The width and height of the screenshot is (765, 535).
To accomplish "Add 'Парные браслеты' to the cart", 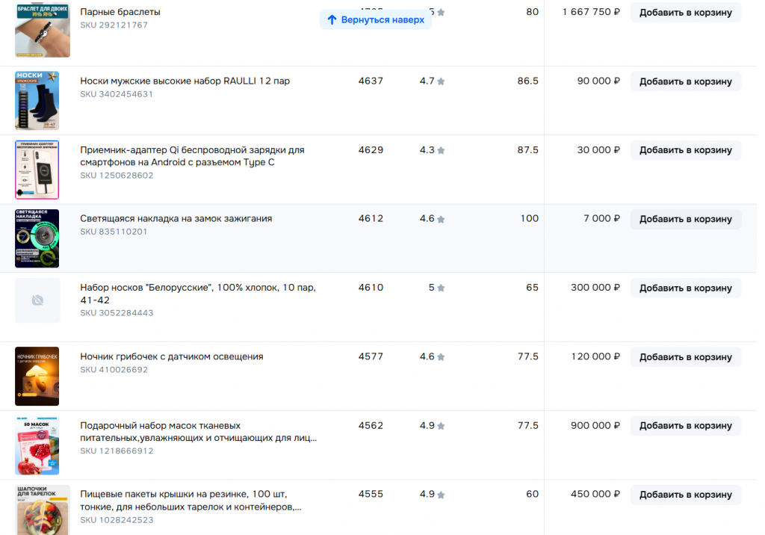I will pos(685,12).
